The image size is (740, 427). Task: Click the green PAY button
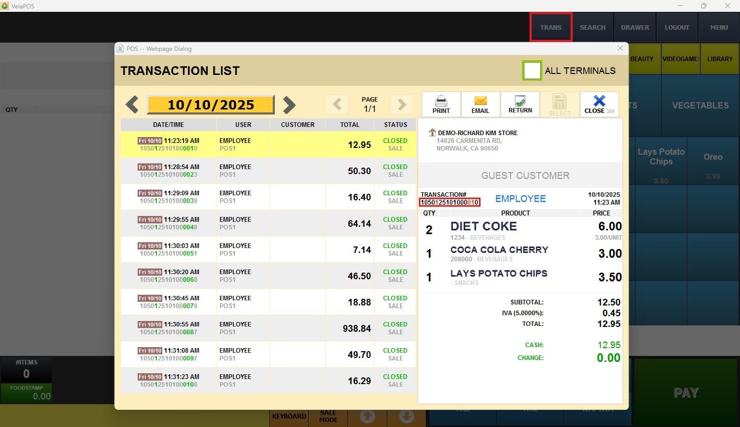coord(686,392)
